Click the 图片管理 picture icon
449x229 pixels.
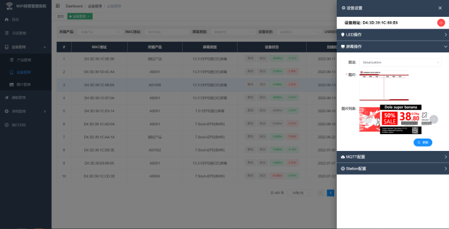(x=11, y=85)
